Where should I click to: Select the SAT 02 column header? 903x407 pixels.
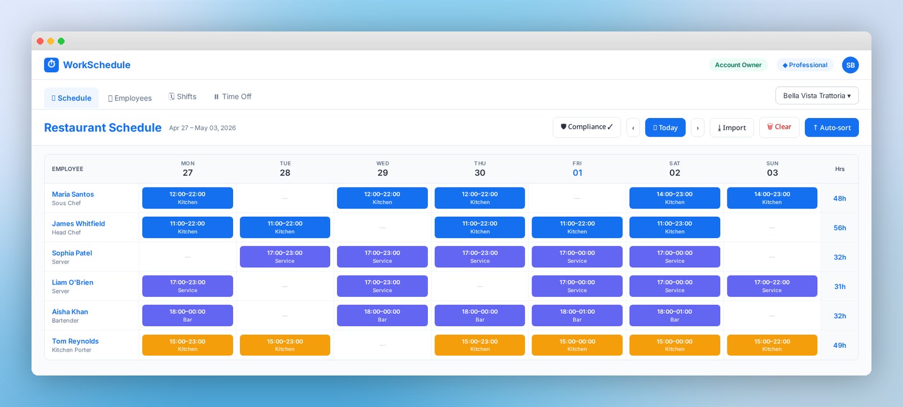[x=675, y=169]
